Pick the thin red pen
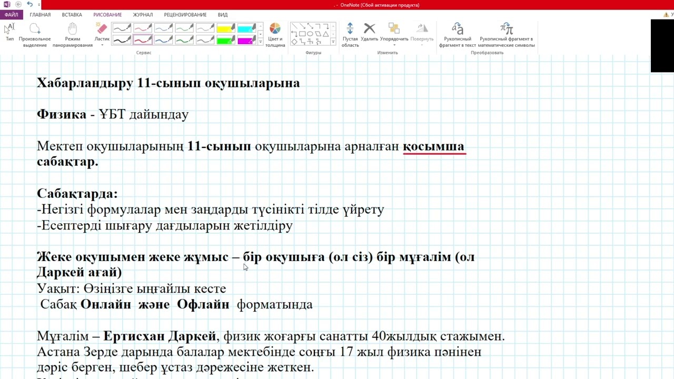The image size is (674, 379). click(x=143, y=28)
